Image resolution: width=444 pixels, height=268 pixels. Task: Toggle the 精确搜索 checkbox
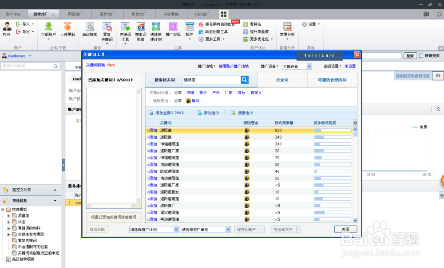click(421, 56)
